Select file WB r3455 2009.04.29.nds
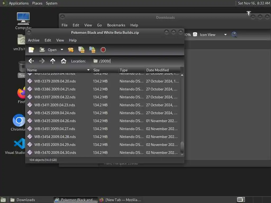 point(103,145)
